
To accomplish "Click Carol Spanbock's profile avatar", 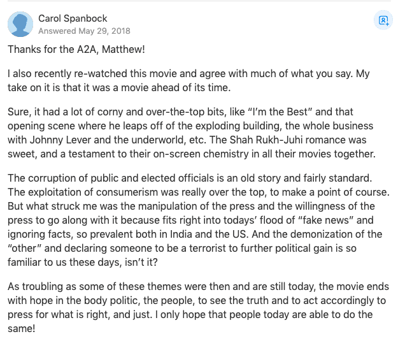I will pos(20,25).
